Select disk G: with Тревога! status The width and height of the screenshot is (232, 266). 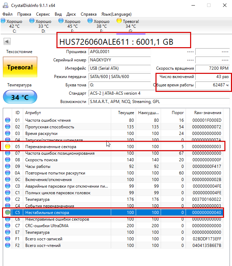coord(128,26)
